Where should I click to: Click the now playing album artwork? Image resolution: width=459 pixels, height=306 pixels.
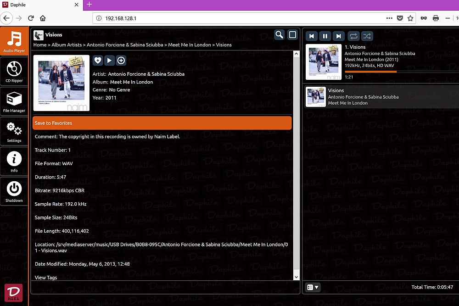point(324,62)
